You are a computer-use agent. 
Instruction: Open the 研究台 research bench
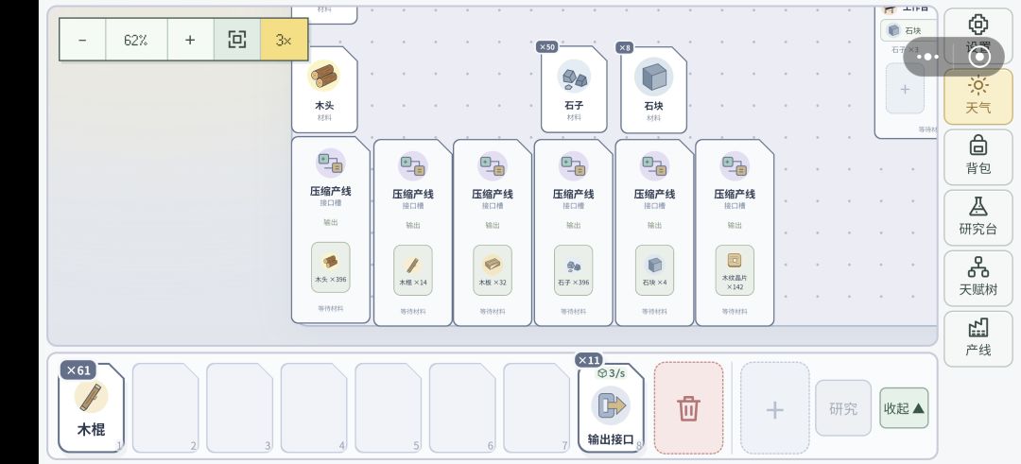[978, 217]
